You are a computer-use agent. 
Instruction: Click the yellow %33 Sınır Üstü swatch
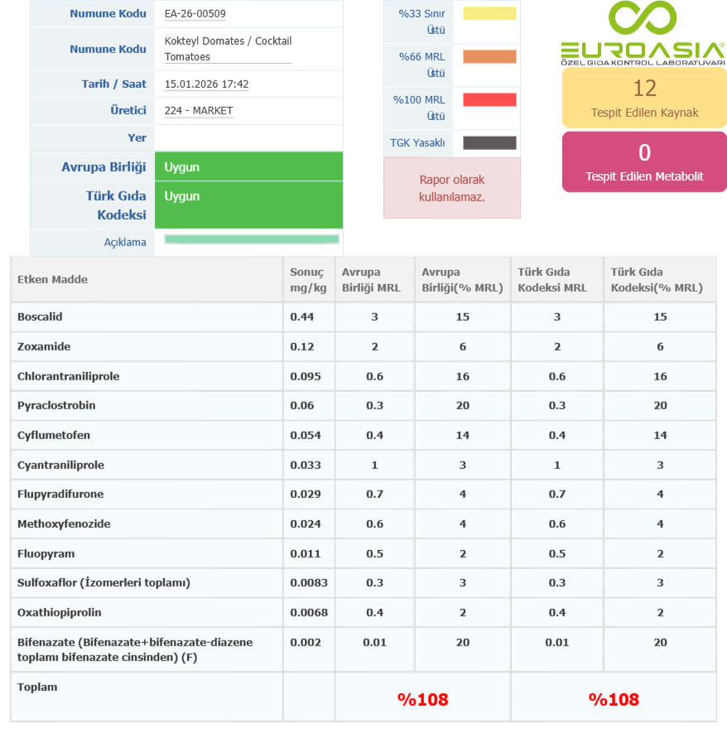(489, 14)
